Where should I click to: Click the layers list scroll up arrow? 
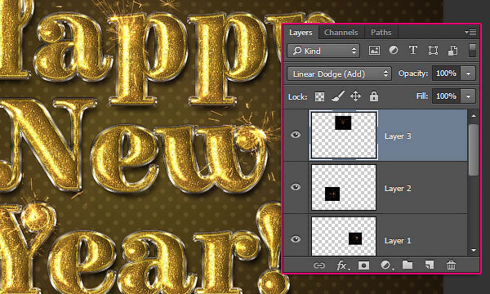click(474, 116)
